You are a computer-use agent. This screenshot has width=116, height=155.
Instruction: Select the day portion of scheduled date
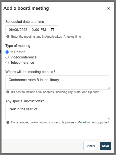click(x=16, y=30)
